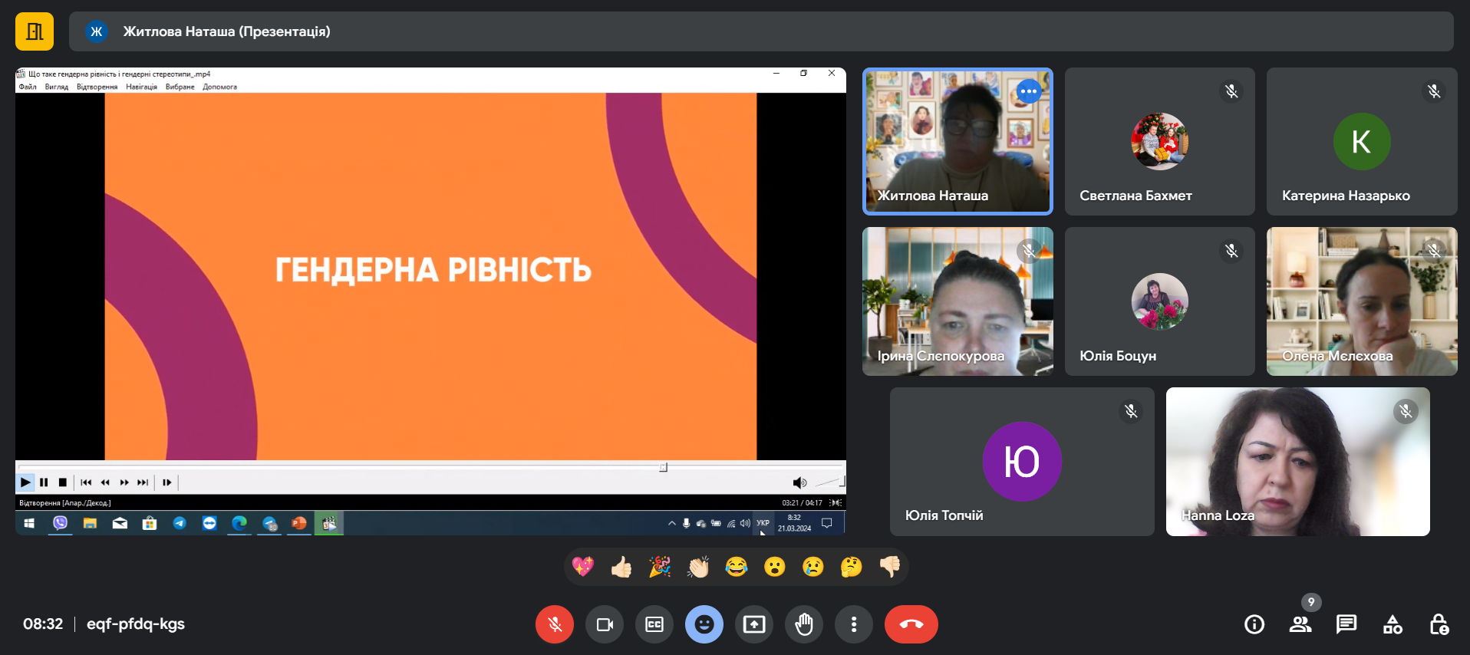Open meeting details info icon
Screen dimensions: 1470x655
click(1254, 624)
